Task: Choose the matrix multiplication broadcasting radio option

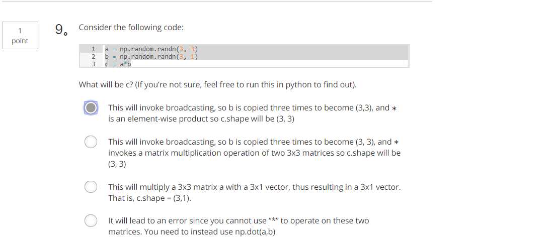Action: (91, 142)
